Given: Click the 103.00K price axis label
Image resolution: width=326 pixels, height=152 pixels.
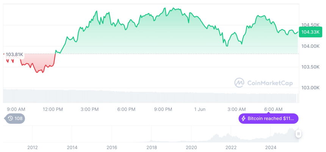Looking at the screenshot, I should coord(310,88).
